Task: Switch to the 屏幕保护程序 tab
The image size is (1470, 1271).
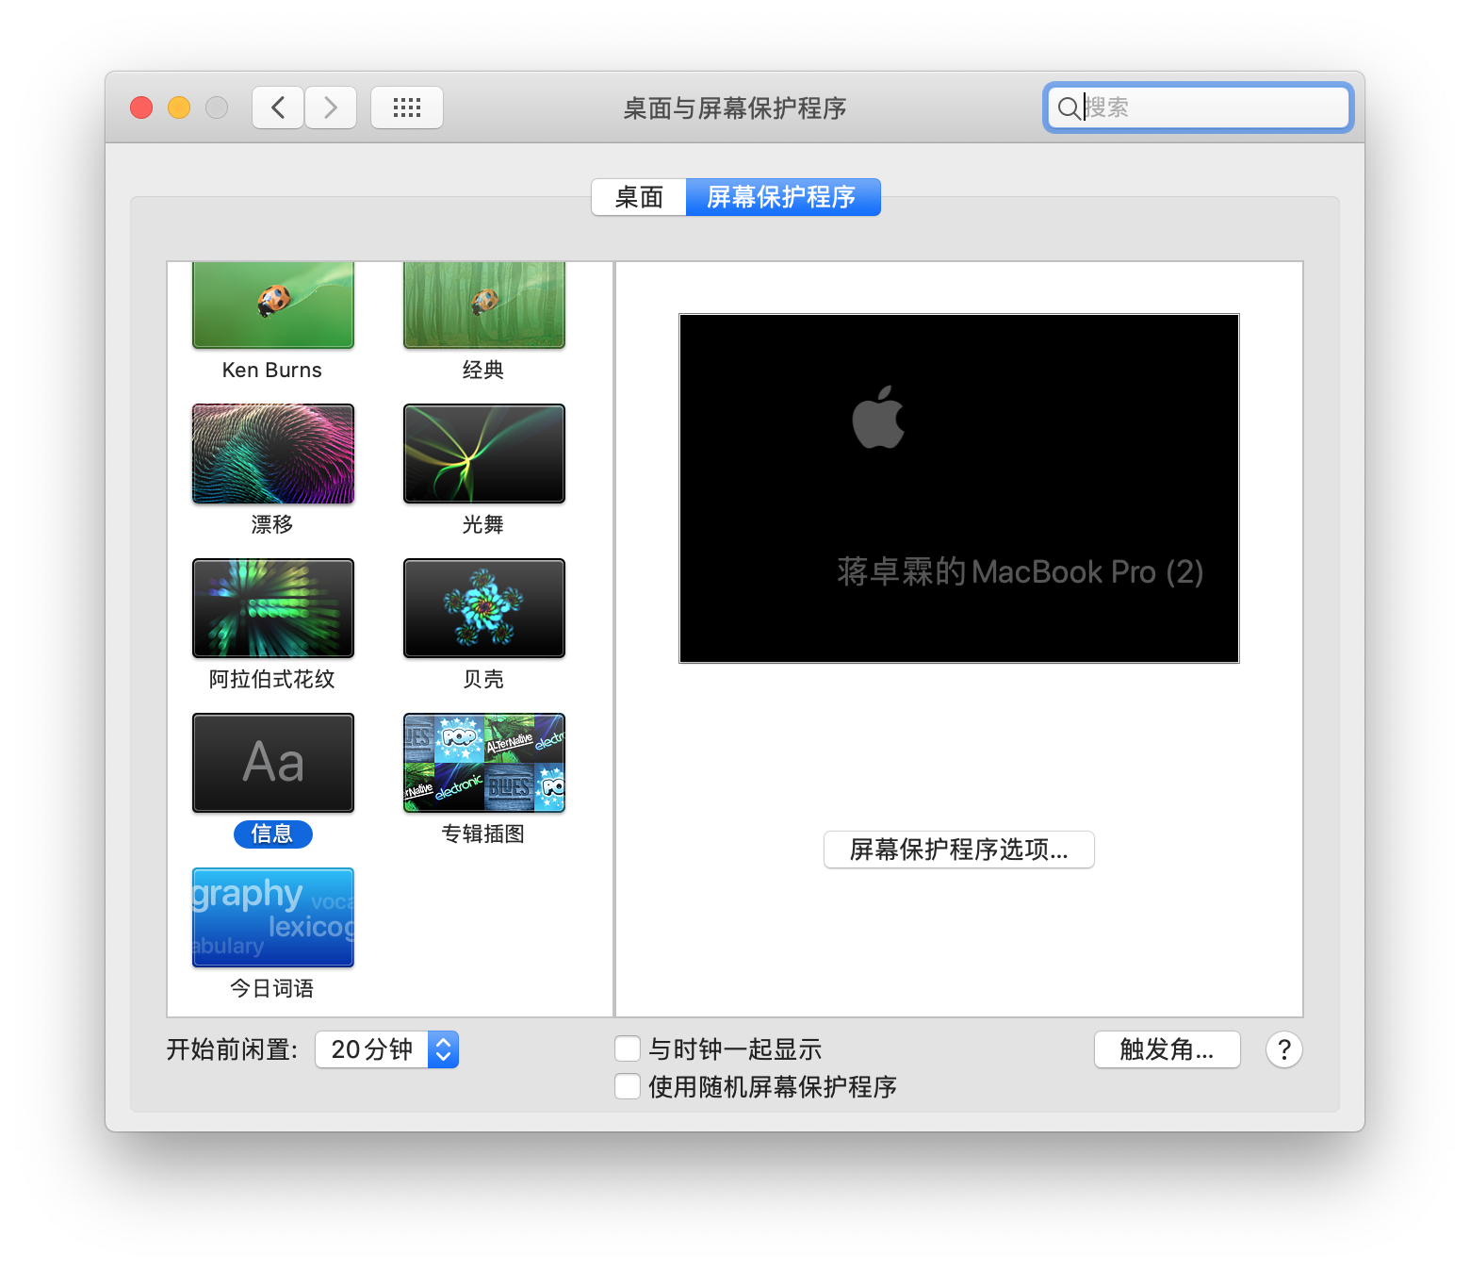Action: click(x=783, y=197)
